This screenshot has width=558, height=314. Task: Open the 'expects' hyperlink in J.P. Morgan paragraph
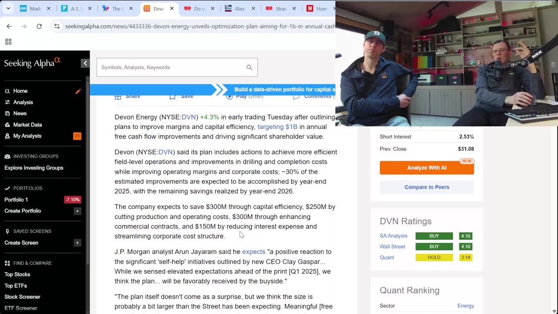[254, 252]
